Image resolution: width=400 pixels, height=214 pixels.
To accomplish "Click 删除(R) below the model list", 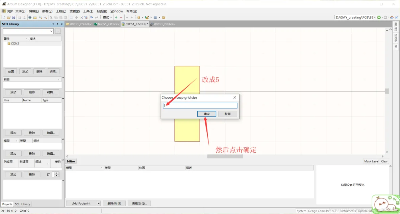I will click(114, 204).
